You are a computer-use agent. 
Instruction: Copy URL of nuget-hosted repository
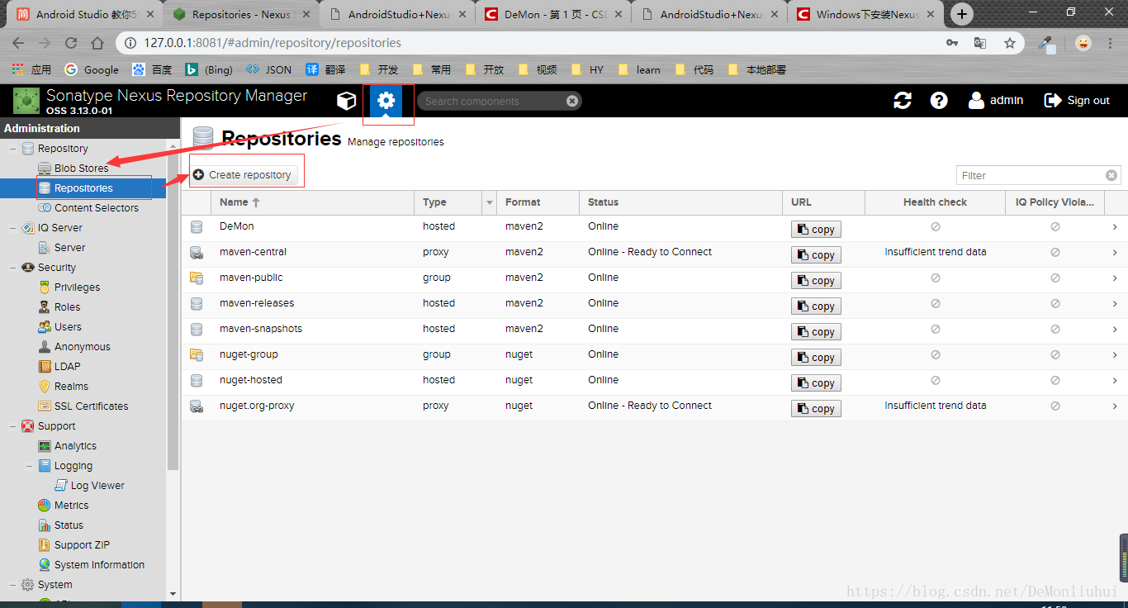816,383
